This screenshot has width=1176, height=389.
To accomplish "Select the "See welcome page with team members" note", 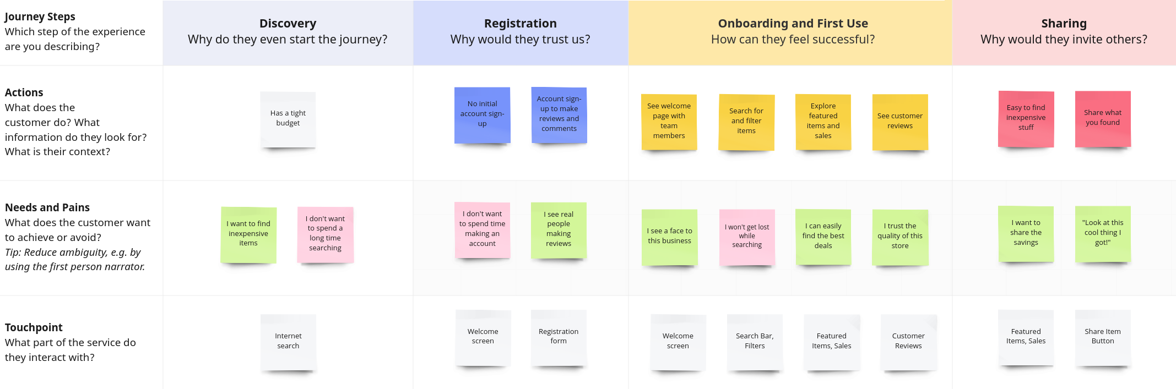I will coord(669,122).
